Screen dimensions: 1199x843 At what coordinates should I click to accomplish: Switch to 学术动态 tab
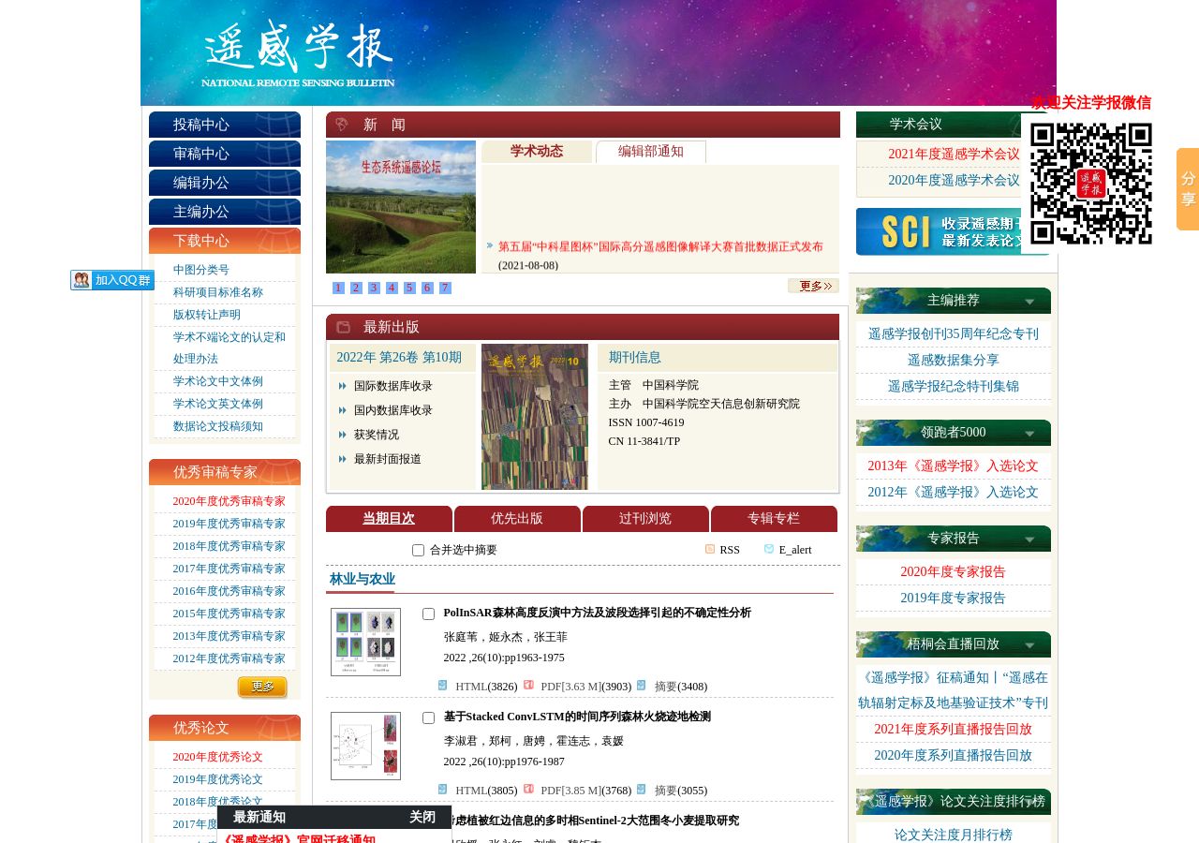537,152
